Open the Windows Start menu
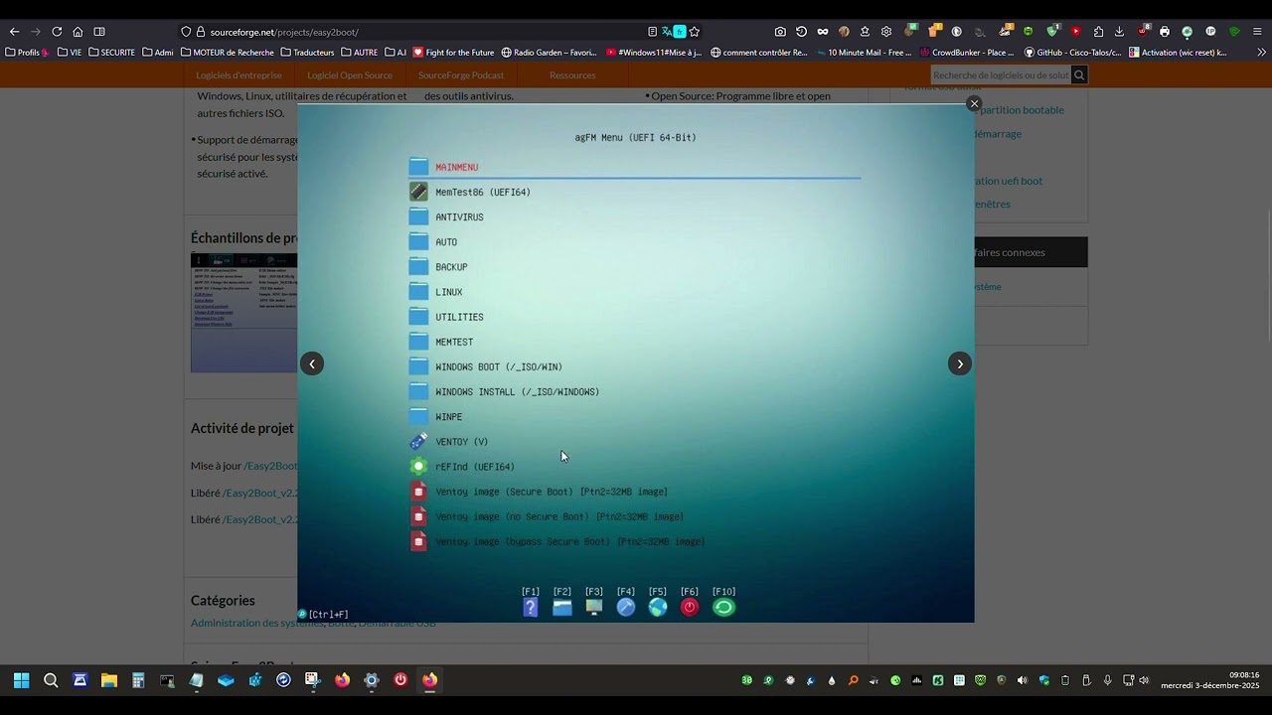 [x=21, y=680]
